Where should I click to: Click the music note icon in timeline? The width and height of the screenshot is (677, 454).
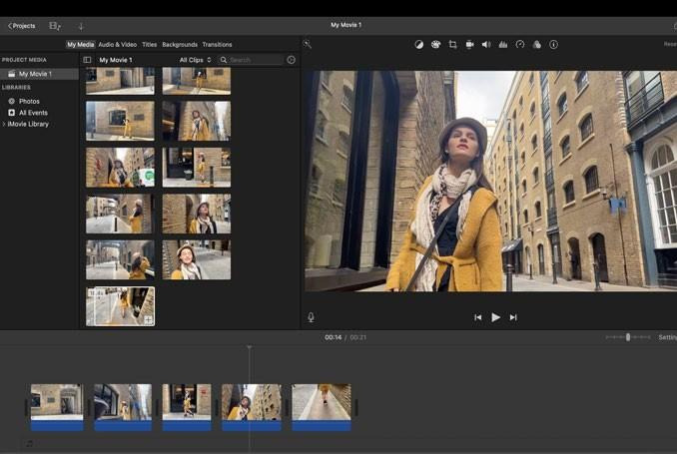coord(29,443)
